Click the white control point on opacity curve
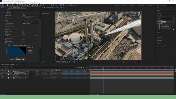Image resolution: width=176 pixels, height=99 pixels. pos(22,51)
